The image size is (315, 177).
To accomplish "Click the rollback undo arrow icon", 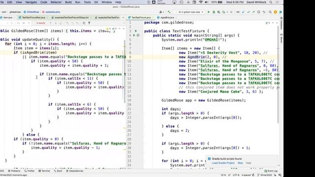I will coord(264,12).
